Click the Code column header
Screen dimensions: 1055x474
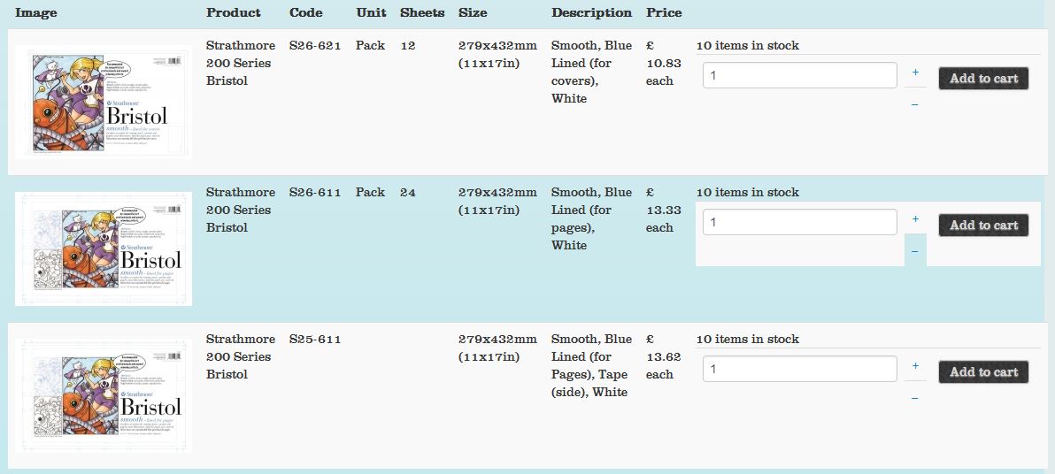coord(306,12)
